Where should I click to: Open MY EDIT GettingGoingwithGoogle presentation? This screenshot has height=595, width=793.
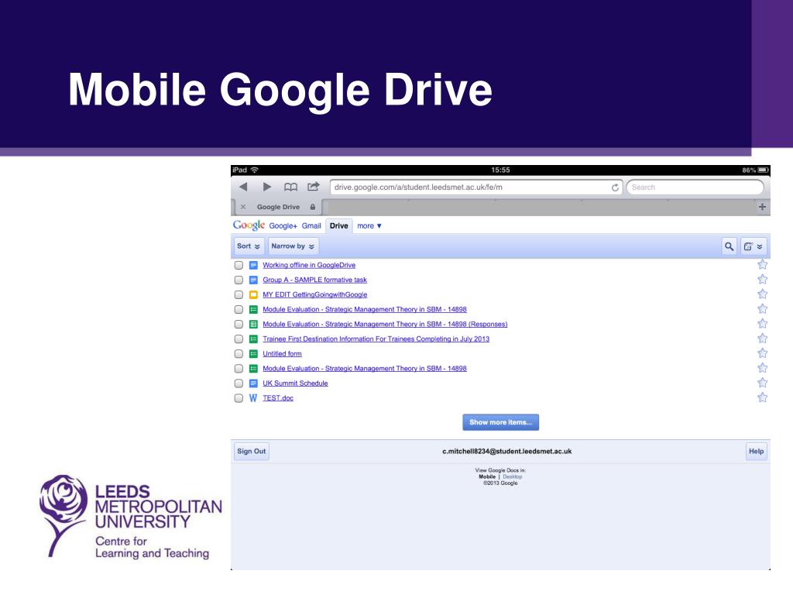click(314, 294)
